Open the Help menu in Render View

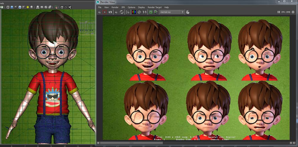tap(167, 7)
